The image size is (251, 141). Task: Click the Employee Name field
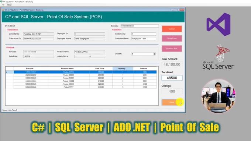(90, 39)
